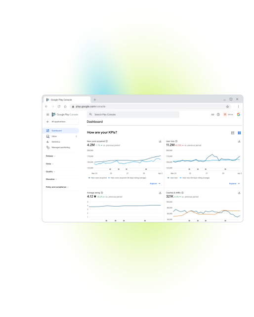Expand the Release section
The width and height of the screenshot is (254, 317).
coord(50,156)
